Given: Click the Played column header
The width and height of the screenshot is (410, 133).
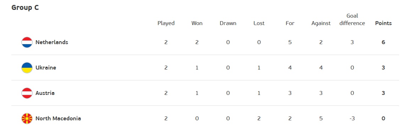Looking at the screenshot, I should point(166,23).
